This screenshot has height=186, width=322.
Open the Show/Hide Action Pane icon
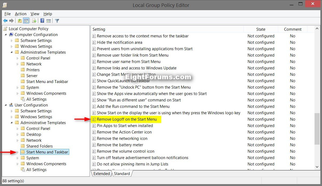coord(49,21)
